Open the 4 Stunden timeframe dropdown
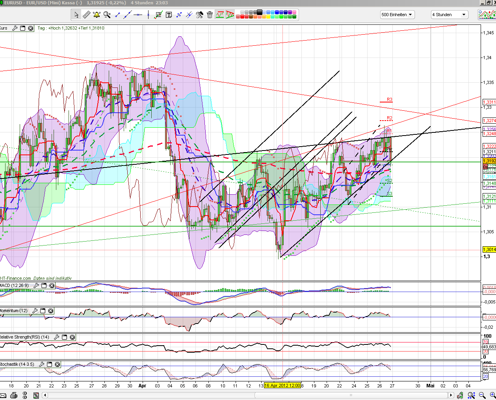 tap(449, 15)
